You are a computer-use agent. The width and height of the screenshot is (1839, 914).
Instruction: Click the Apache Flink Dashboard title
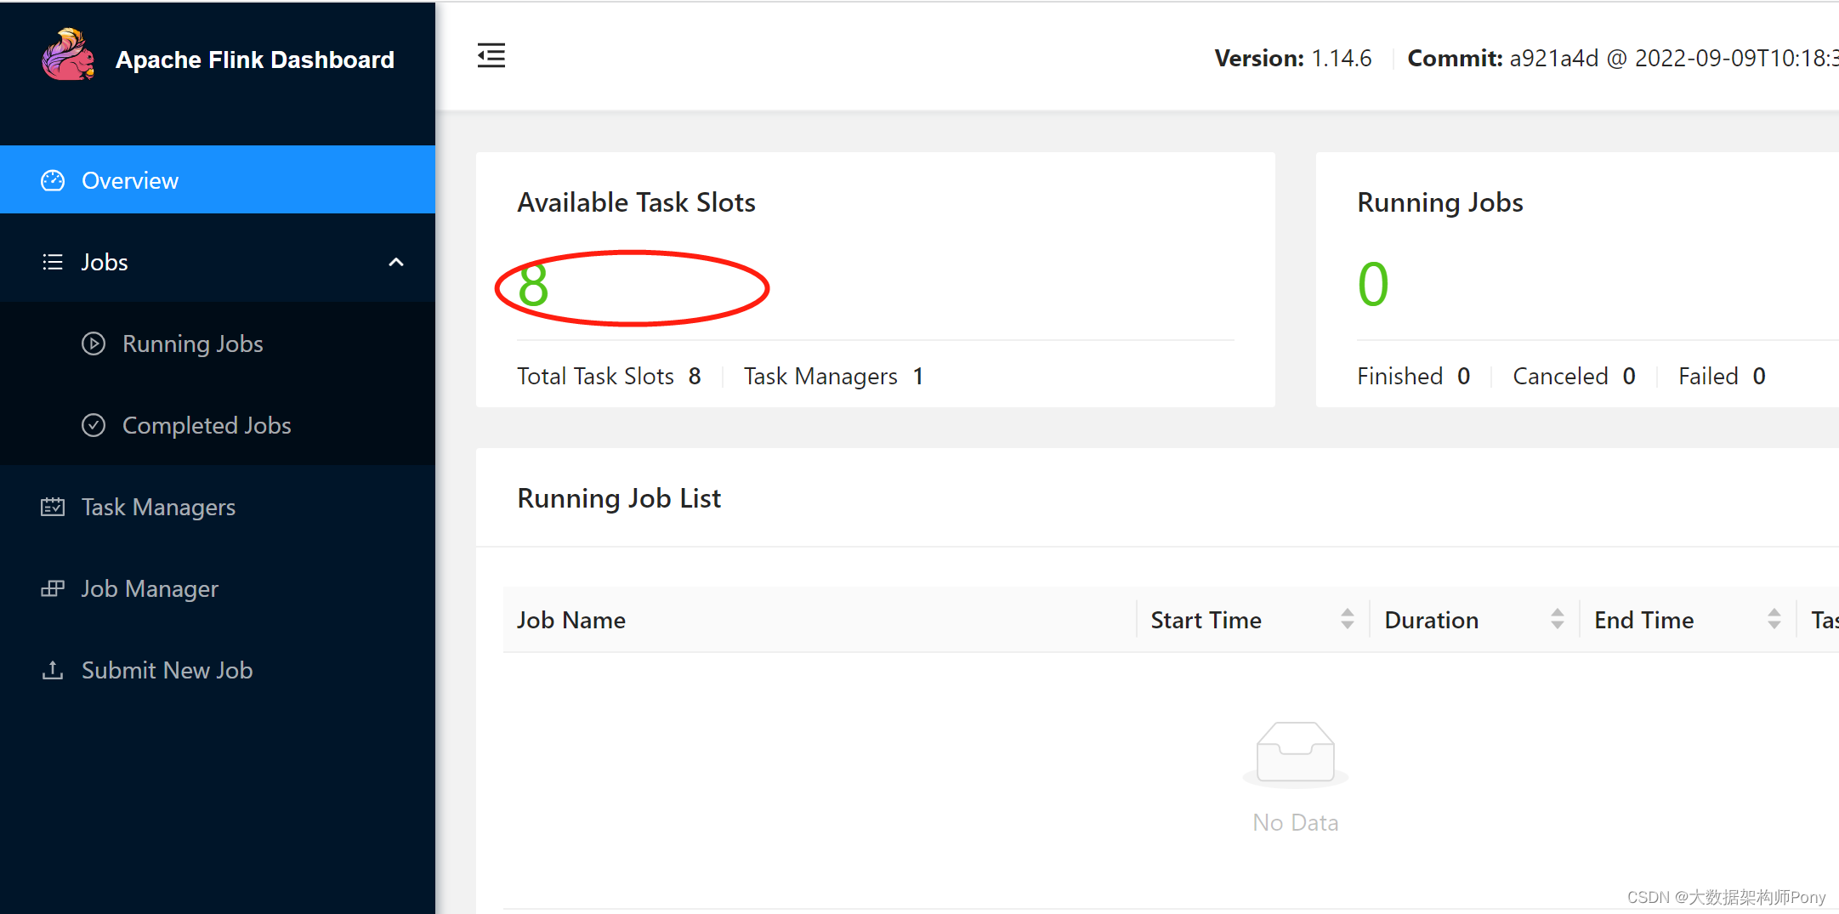255,60
